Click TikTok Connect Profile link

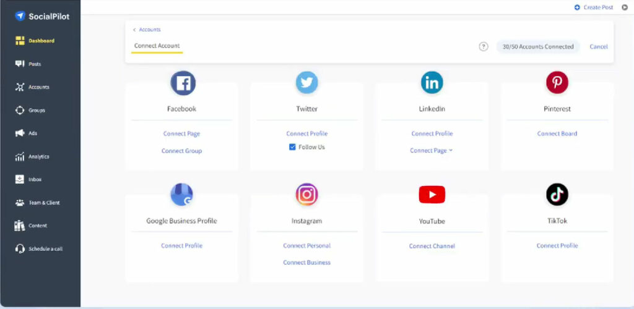pos(557,246)
